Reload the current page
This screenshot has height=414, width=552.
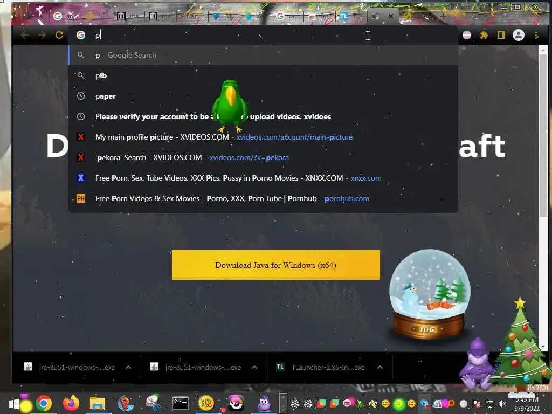[59, 35]
